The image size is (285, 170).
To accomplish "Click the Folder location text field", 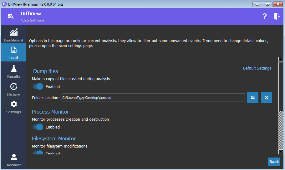I will click(153, 98).
